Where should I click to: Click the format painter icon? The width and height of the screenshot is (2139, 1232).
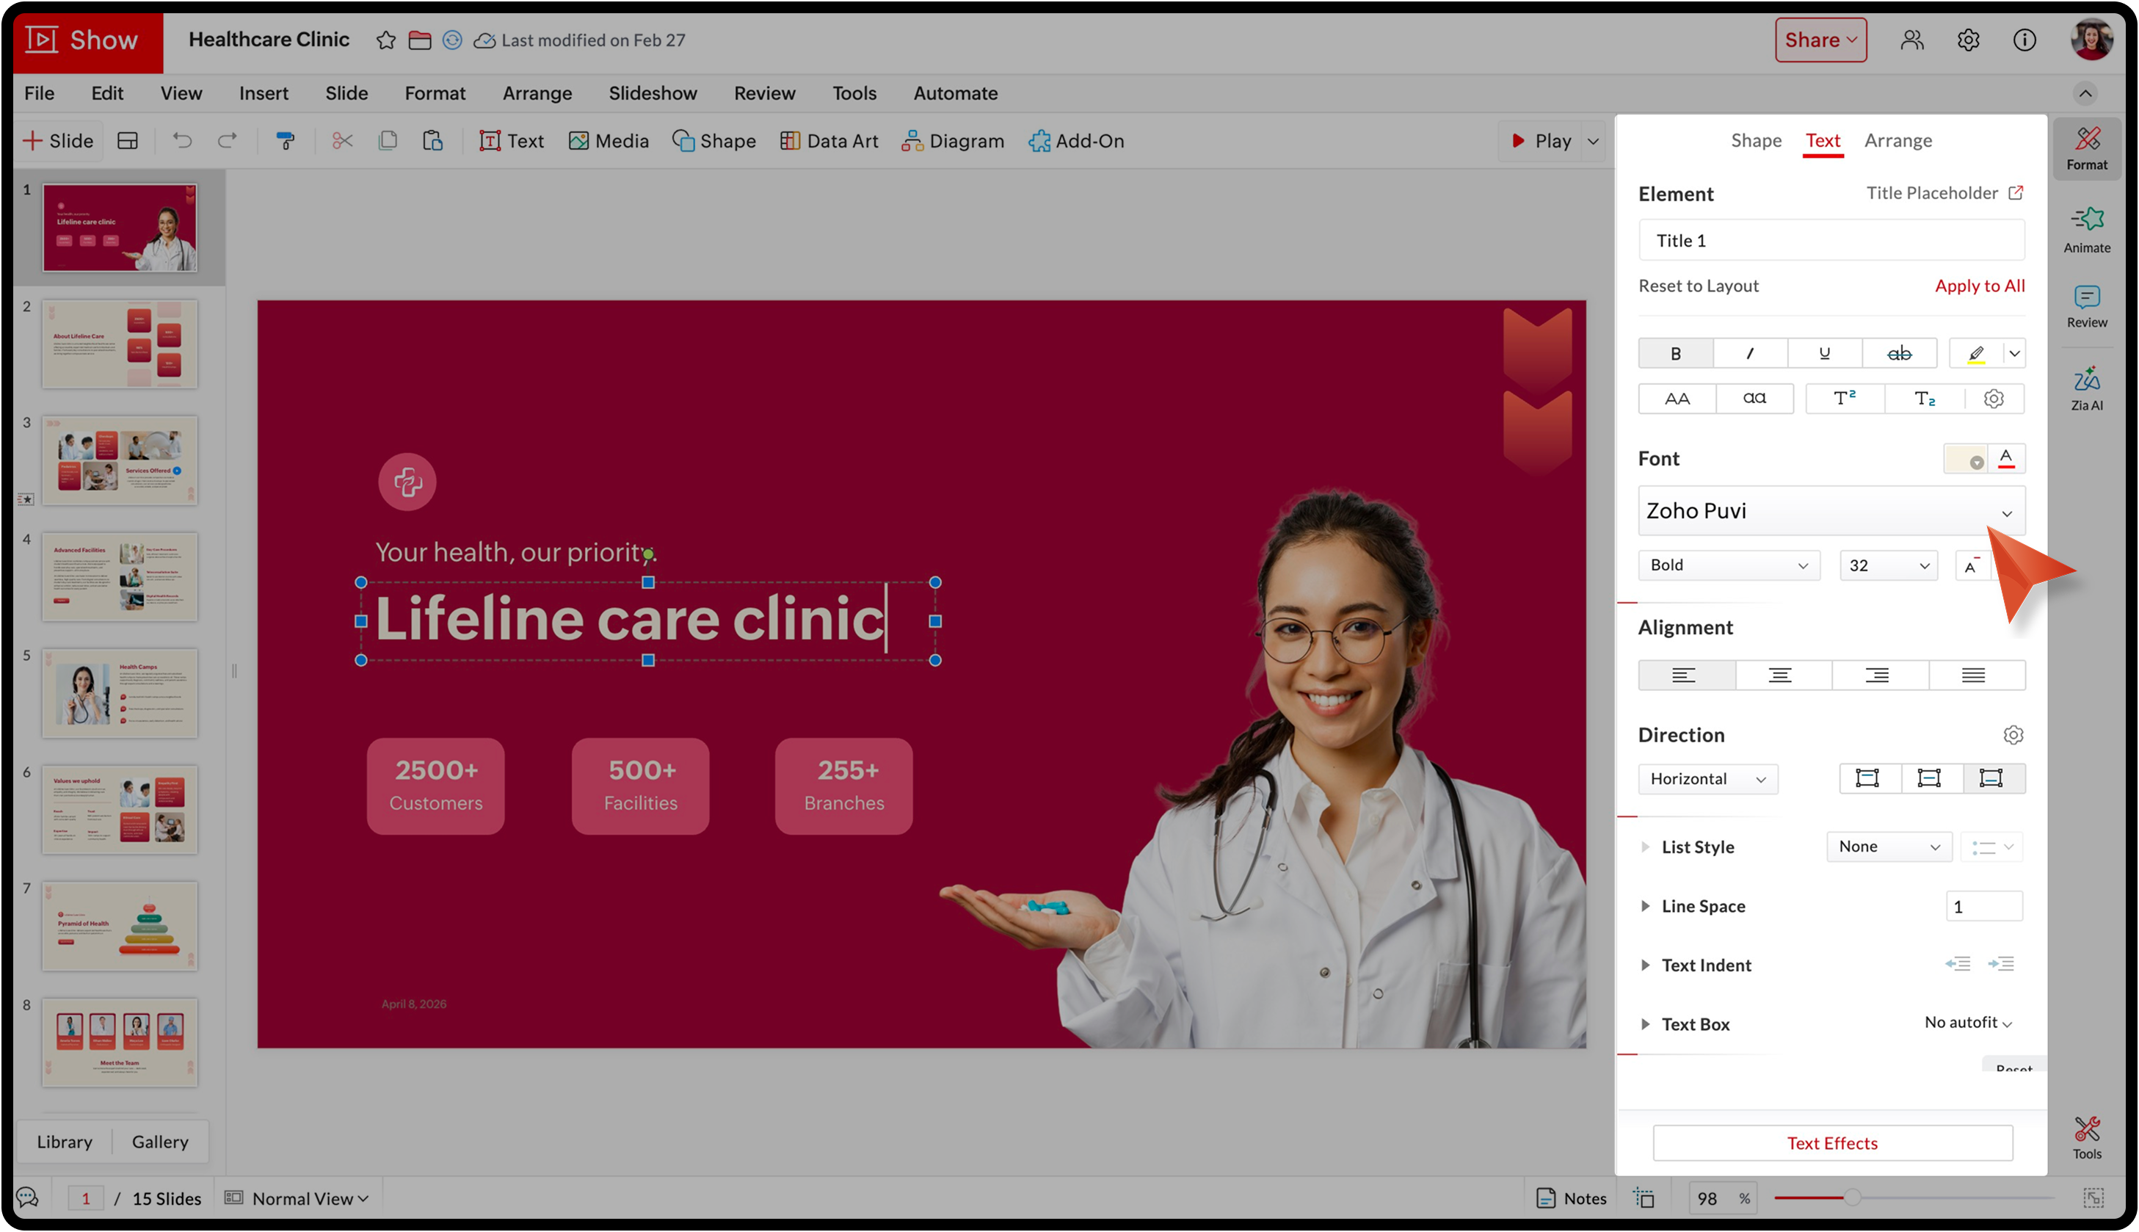(x=286, y=140)
